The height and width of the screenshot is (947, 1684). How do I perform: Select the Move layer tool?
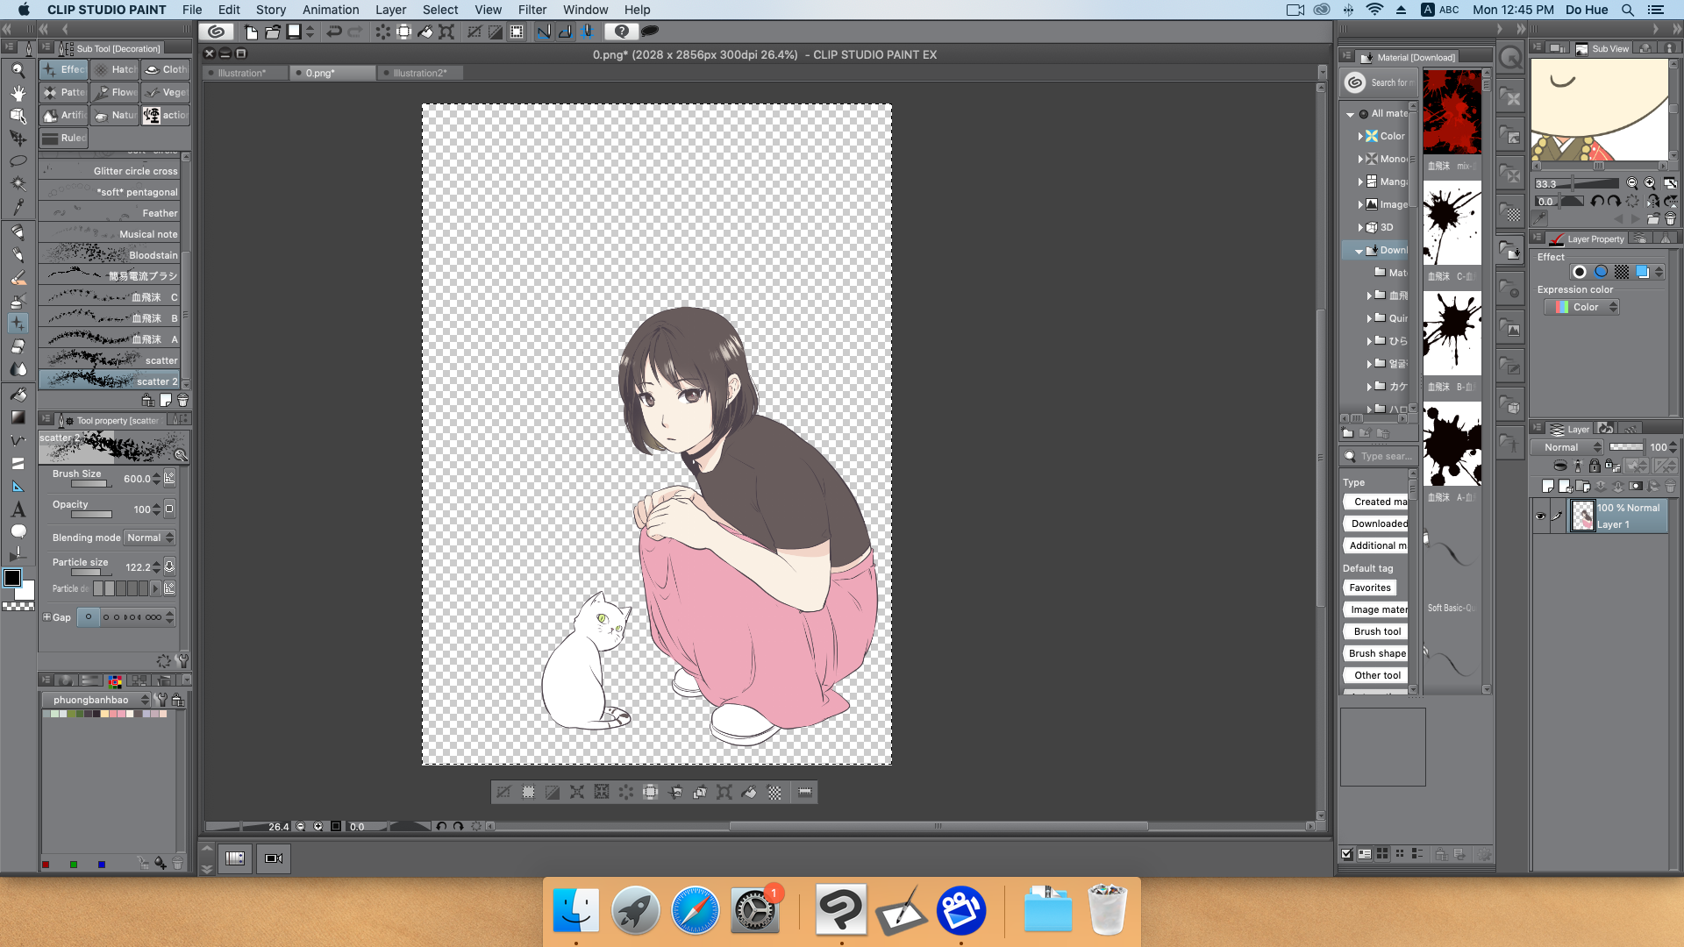(x=18, y=137)
